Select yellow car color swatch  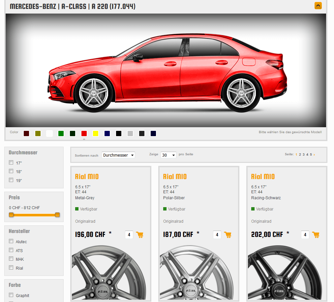point(96,133)
